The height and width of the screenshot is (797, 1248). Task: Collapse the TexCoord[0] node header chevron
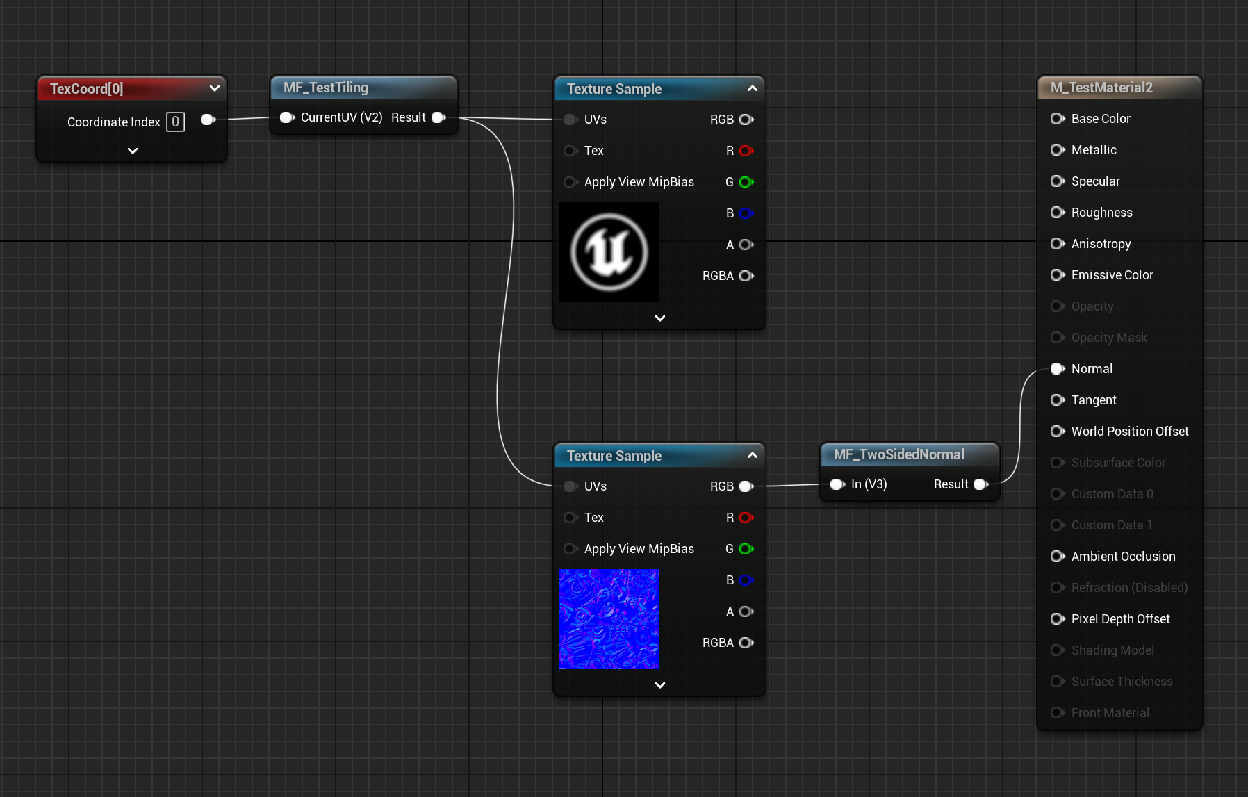tap(214, 89)
